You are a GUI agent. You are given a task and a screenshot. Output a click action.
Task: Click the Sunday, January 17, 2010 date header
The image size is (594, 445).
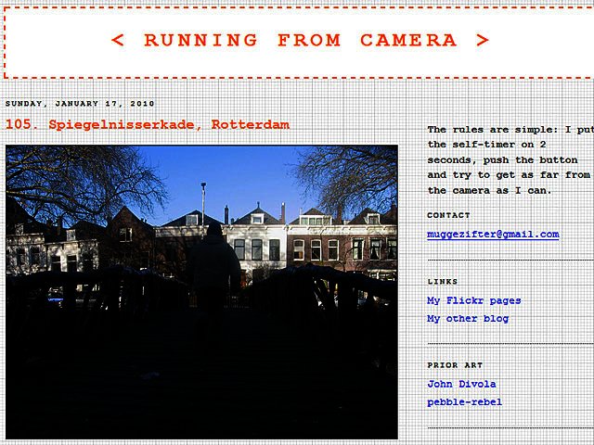pyautogui.click(x=80, y=104)
